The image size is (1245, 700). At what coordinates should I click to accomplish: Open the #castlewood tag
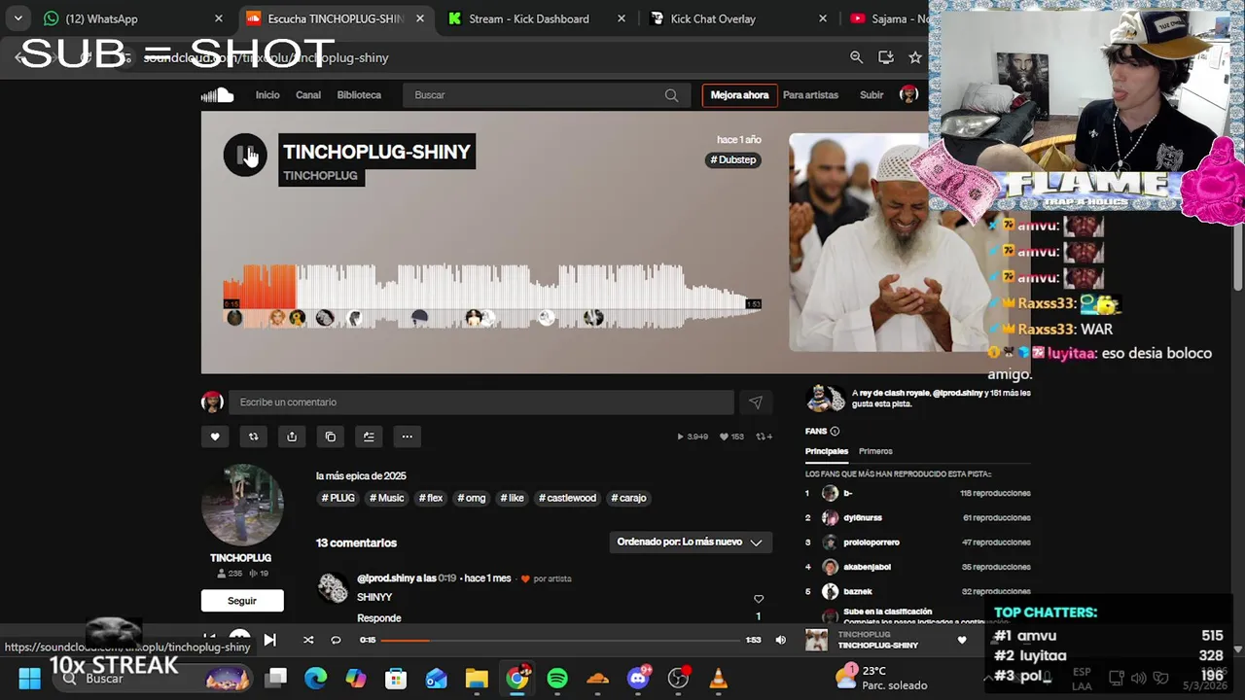click(568, 498)
